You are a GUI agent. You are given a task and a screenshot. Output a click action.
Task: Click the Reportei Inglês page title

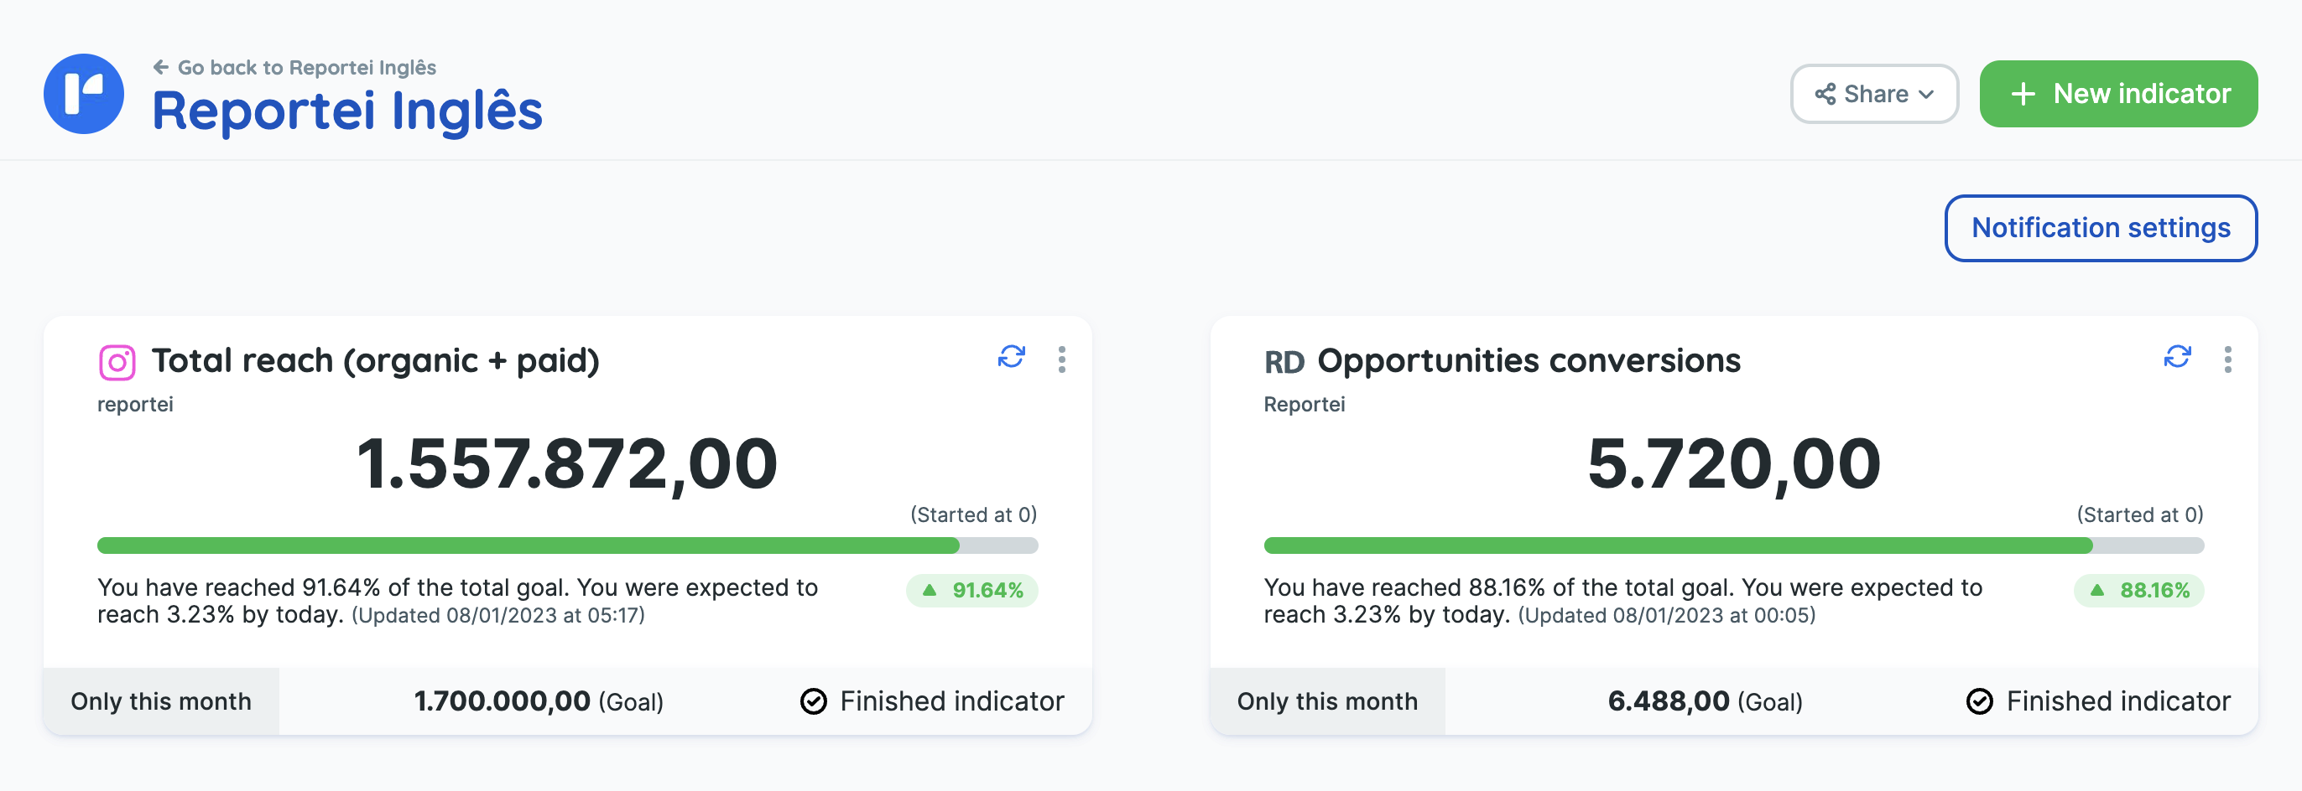point(346,111)
